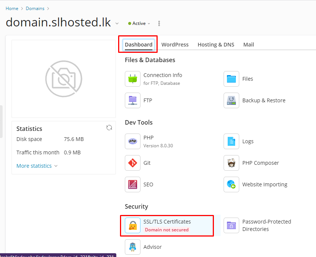Refresh statistics with the reload icon

pos(109,128)
